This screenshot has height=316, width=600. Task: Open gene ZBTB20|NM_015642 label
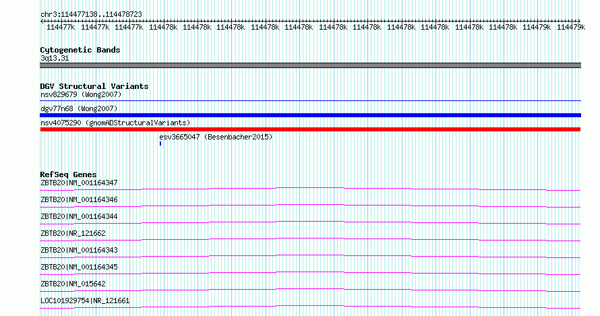[73, 284]
